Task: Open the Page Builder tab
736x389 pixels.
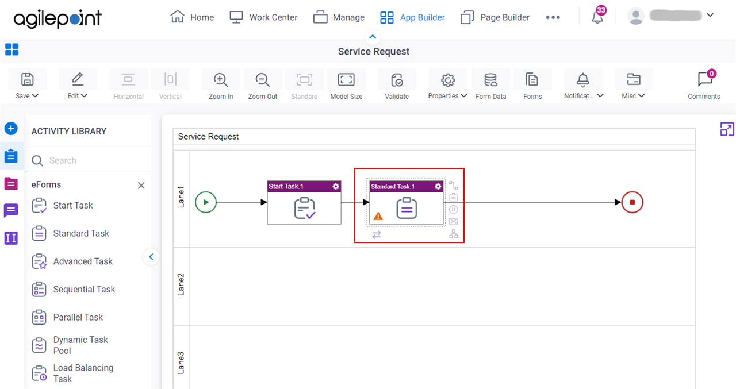Action: click(495, 17)
